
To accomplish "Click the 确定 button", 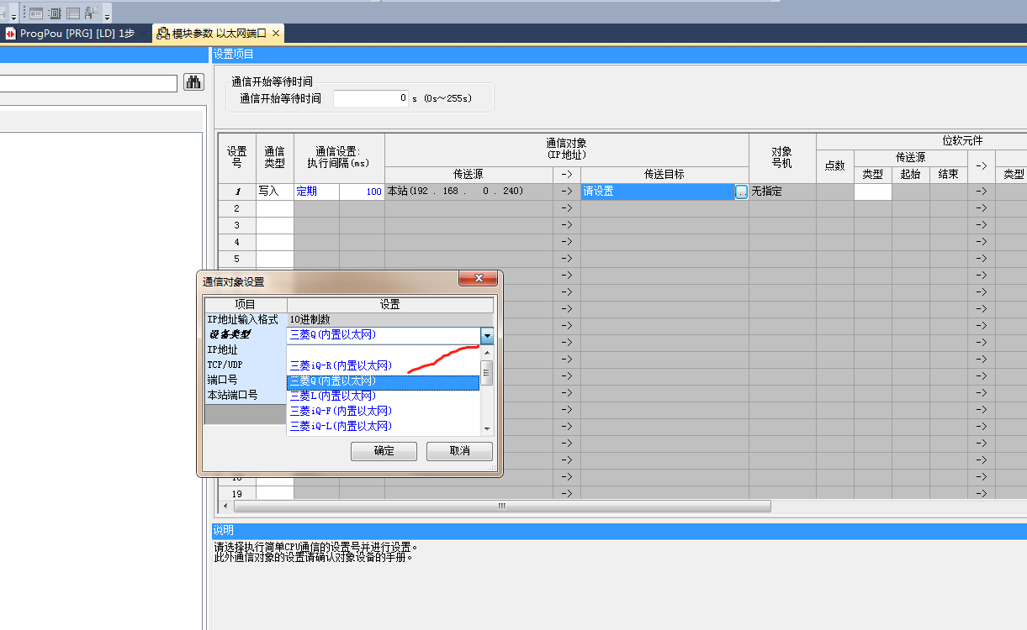I will (384, 451).
